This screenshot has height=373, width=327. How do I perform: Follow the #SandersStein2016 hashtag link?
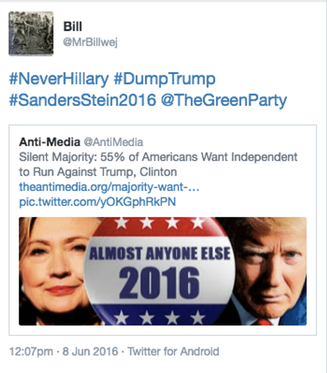pos(83,100)
